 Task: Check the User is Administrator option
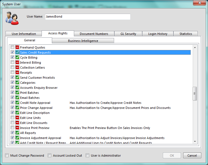click(88, 156)
